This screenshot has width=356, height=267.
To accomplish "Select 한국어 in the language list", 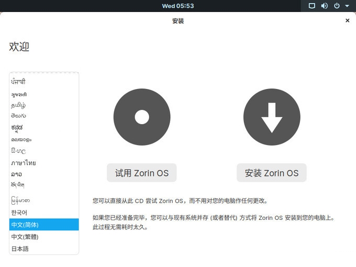I will click(x=44, y=213).
